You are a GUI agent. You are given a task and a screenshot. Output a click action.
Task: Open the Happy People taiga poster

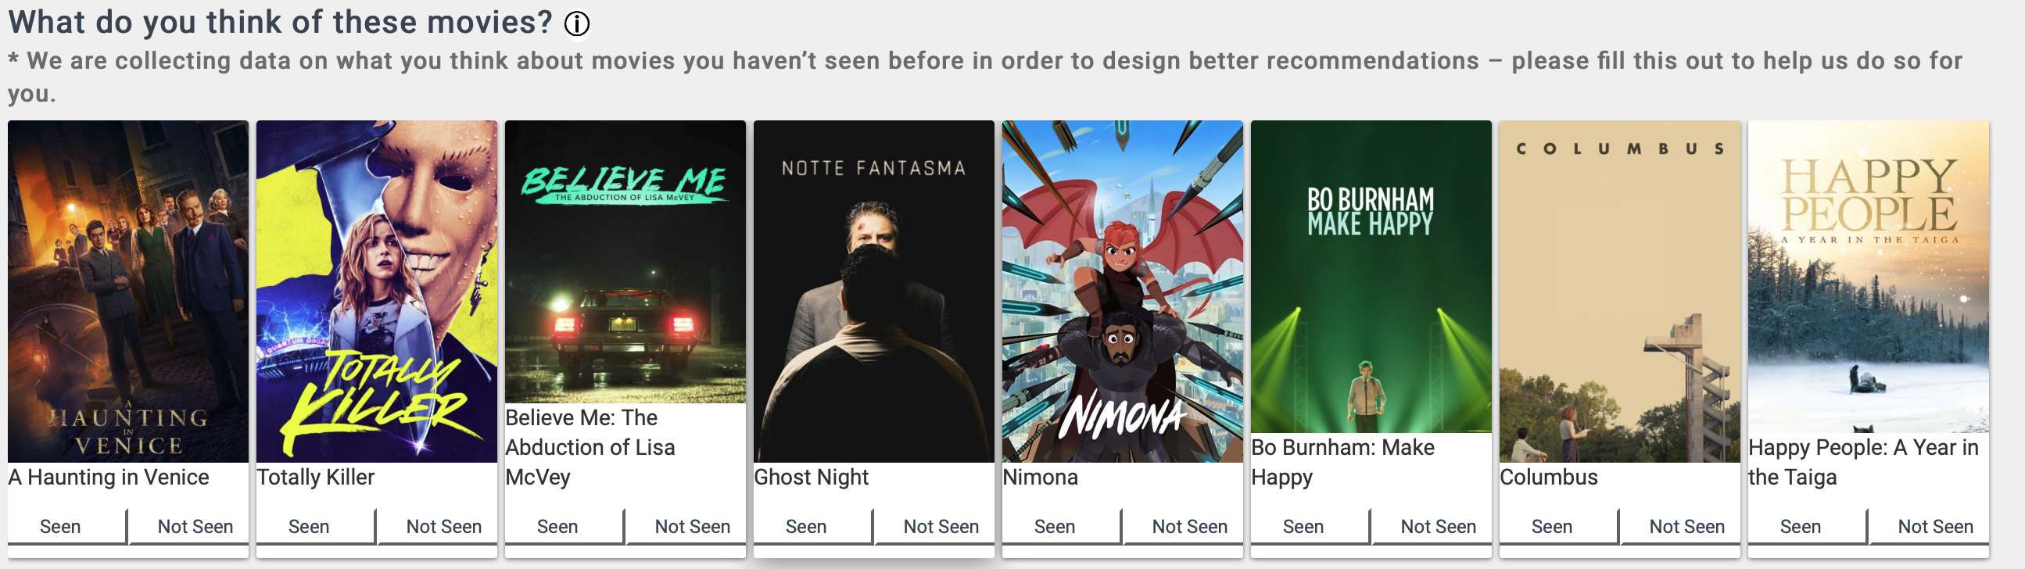click(x=1869, y=277)
